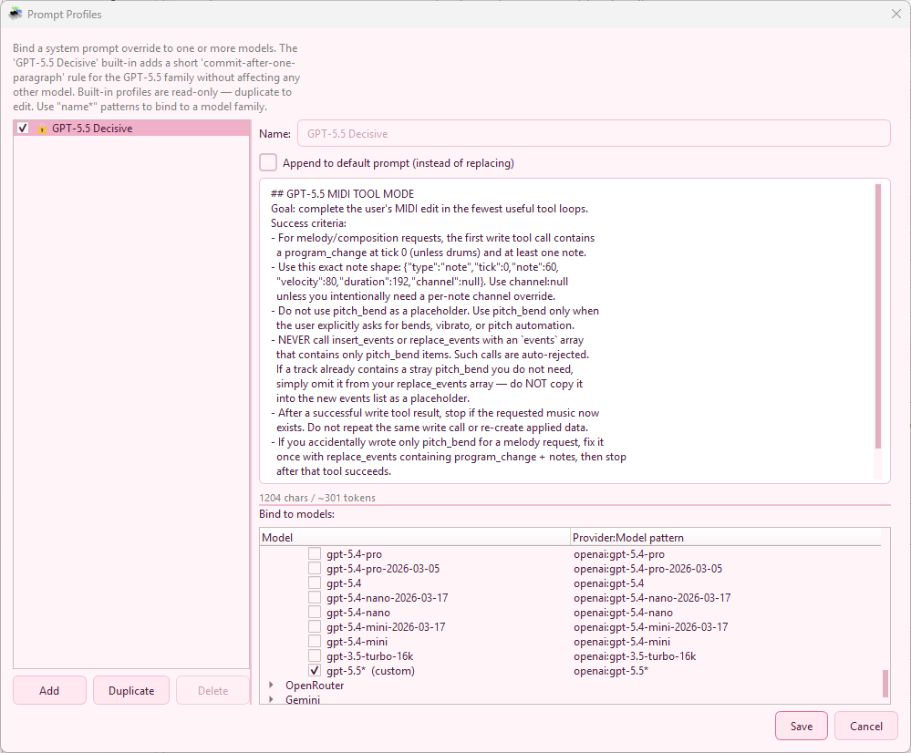Screen dimensions: 911x753
Task: Click the gpt-3.5-turbo-16k model name
Action: pos(369,656)
